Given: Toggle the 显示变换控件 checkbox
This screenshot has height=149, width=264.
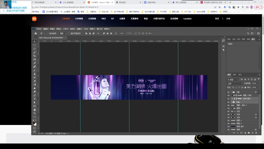Looking at the screenshot, I should tap(69, 33).
